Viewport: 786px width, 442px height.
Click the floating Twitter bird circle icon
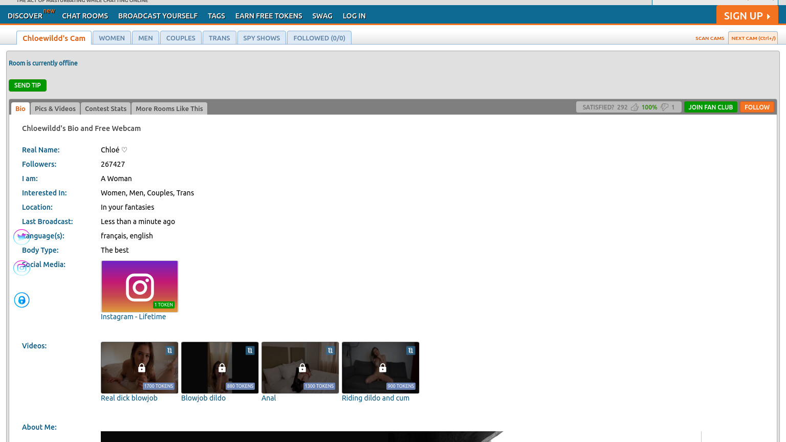(x=21, y=236)
